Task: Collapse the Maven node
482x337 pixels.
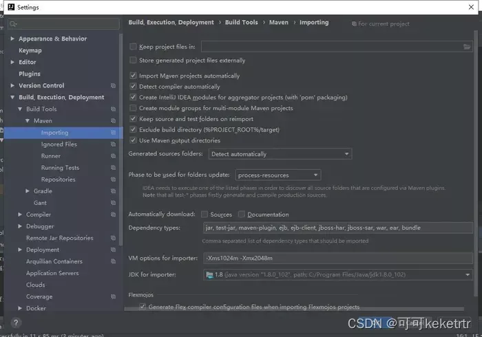Action: pyautogui.click(x=28, y=120)
